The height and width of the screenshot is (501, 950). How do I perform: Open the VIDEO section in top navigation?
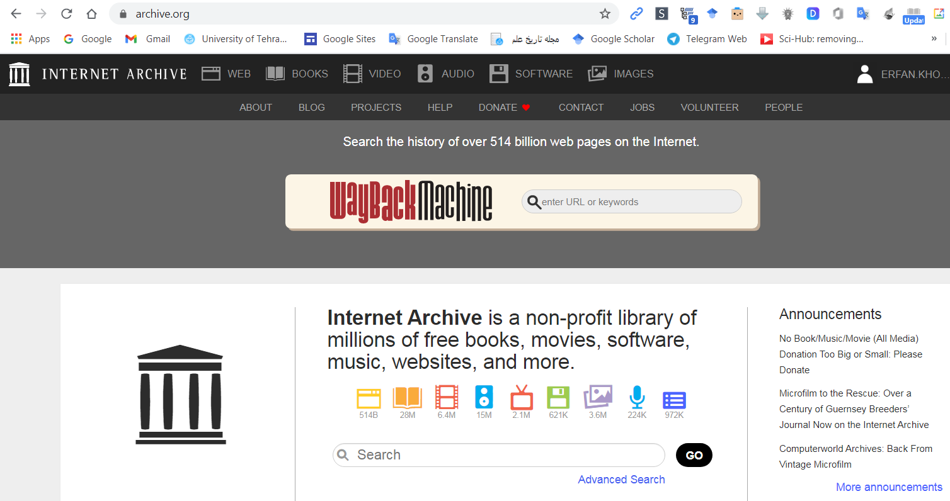point(372,74)
